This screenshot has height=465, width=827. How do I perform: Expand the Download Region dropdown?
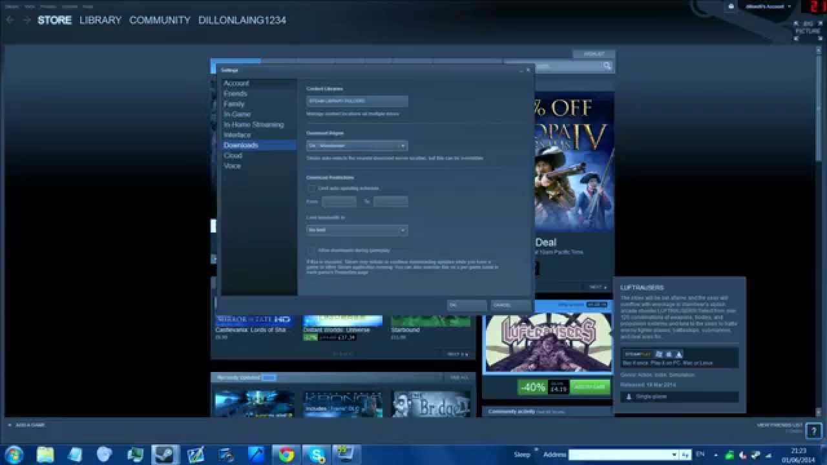(x=357, y=145)
